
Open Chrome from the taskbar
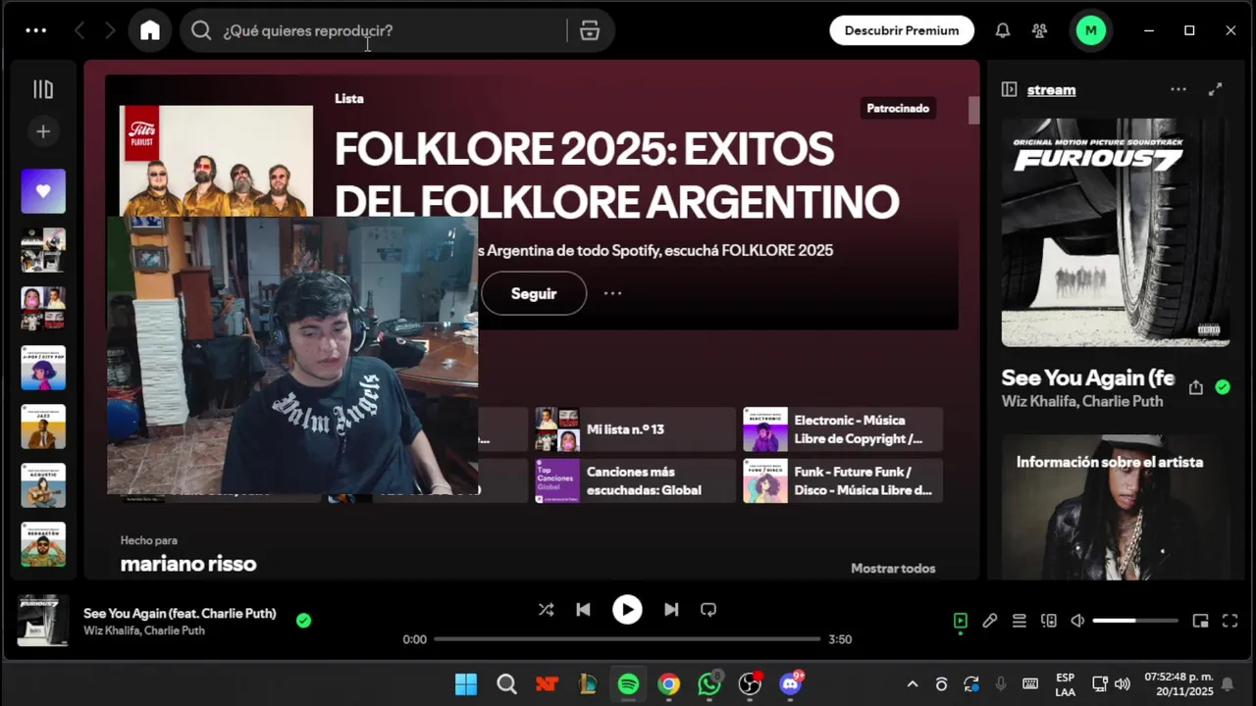(x=669, y=684)
